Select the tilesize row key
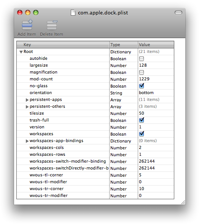 tap(37, 113)
